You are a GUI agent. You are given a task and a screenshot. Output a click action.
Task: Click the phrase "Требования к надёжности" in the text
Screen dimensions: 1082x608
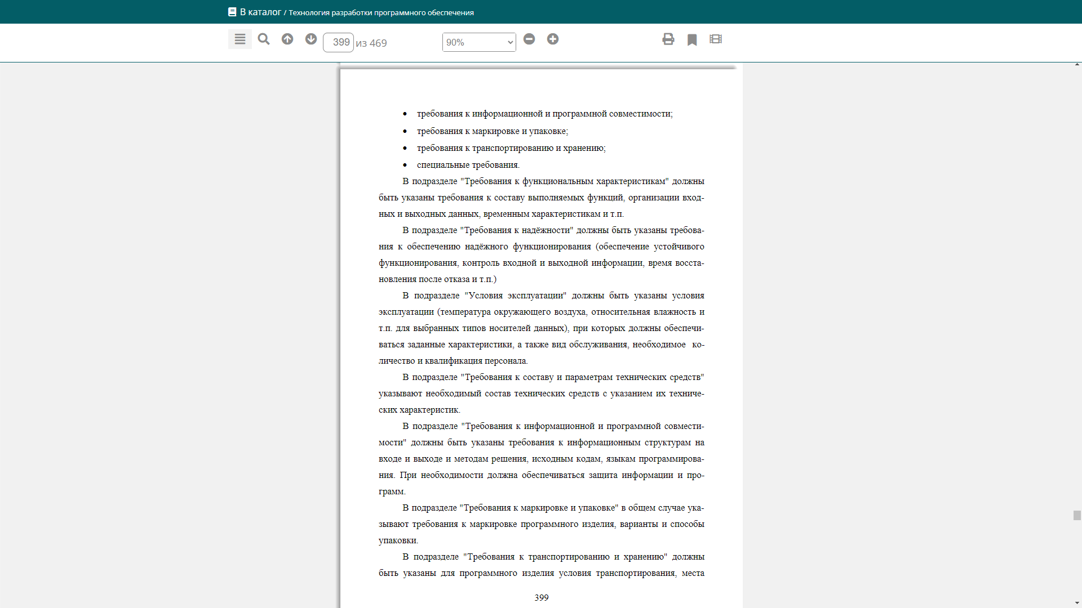pos(517,230)
